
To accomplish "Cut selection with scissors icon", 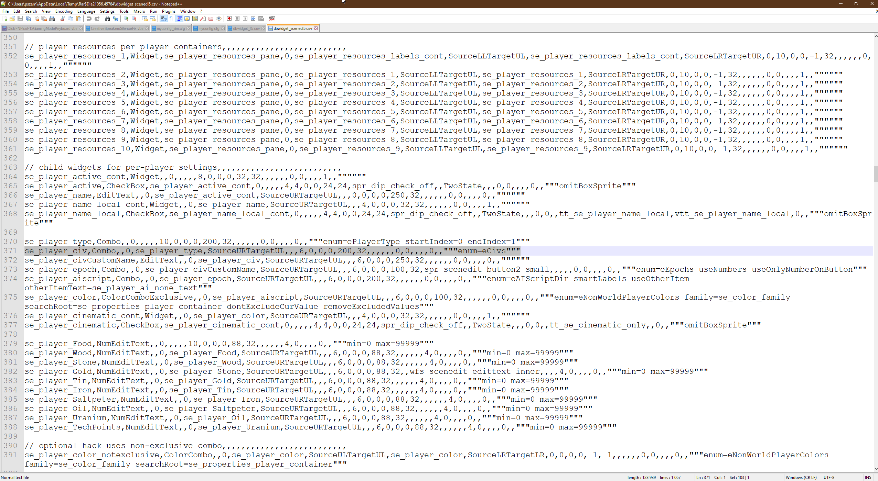I will (x=63, y=19).
